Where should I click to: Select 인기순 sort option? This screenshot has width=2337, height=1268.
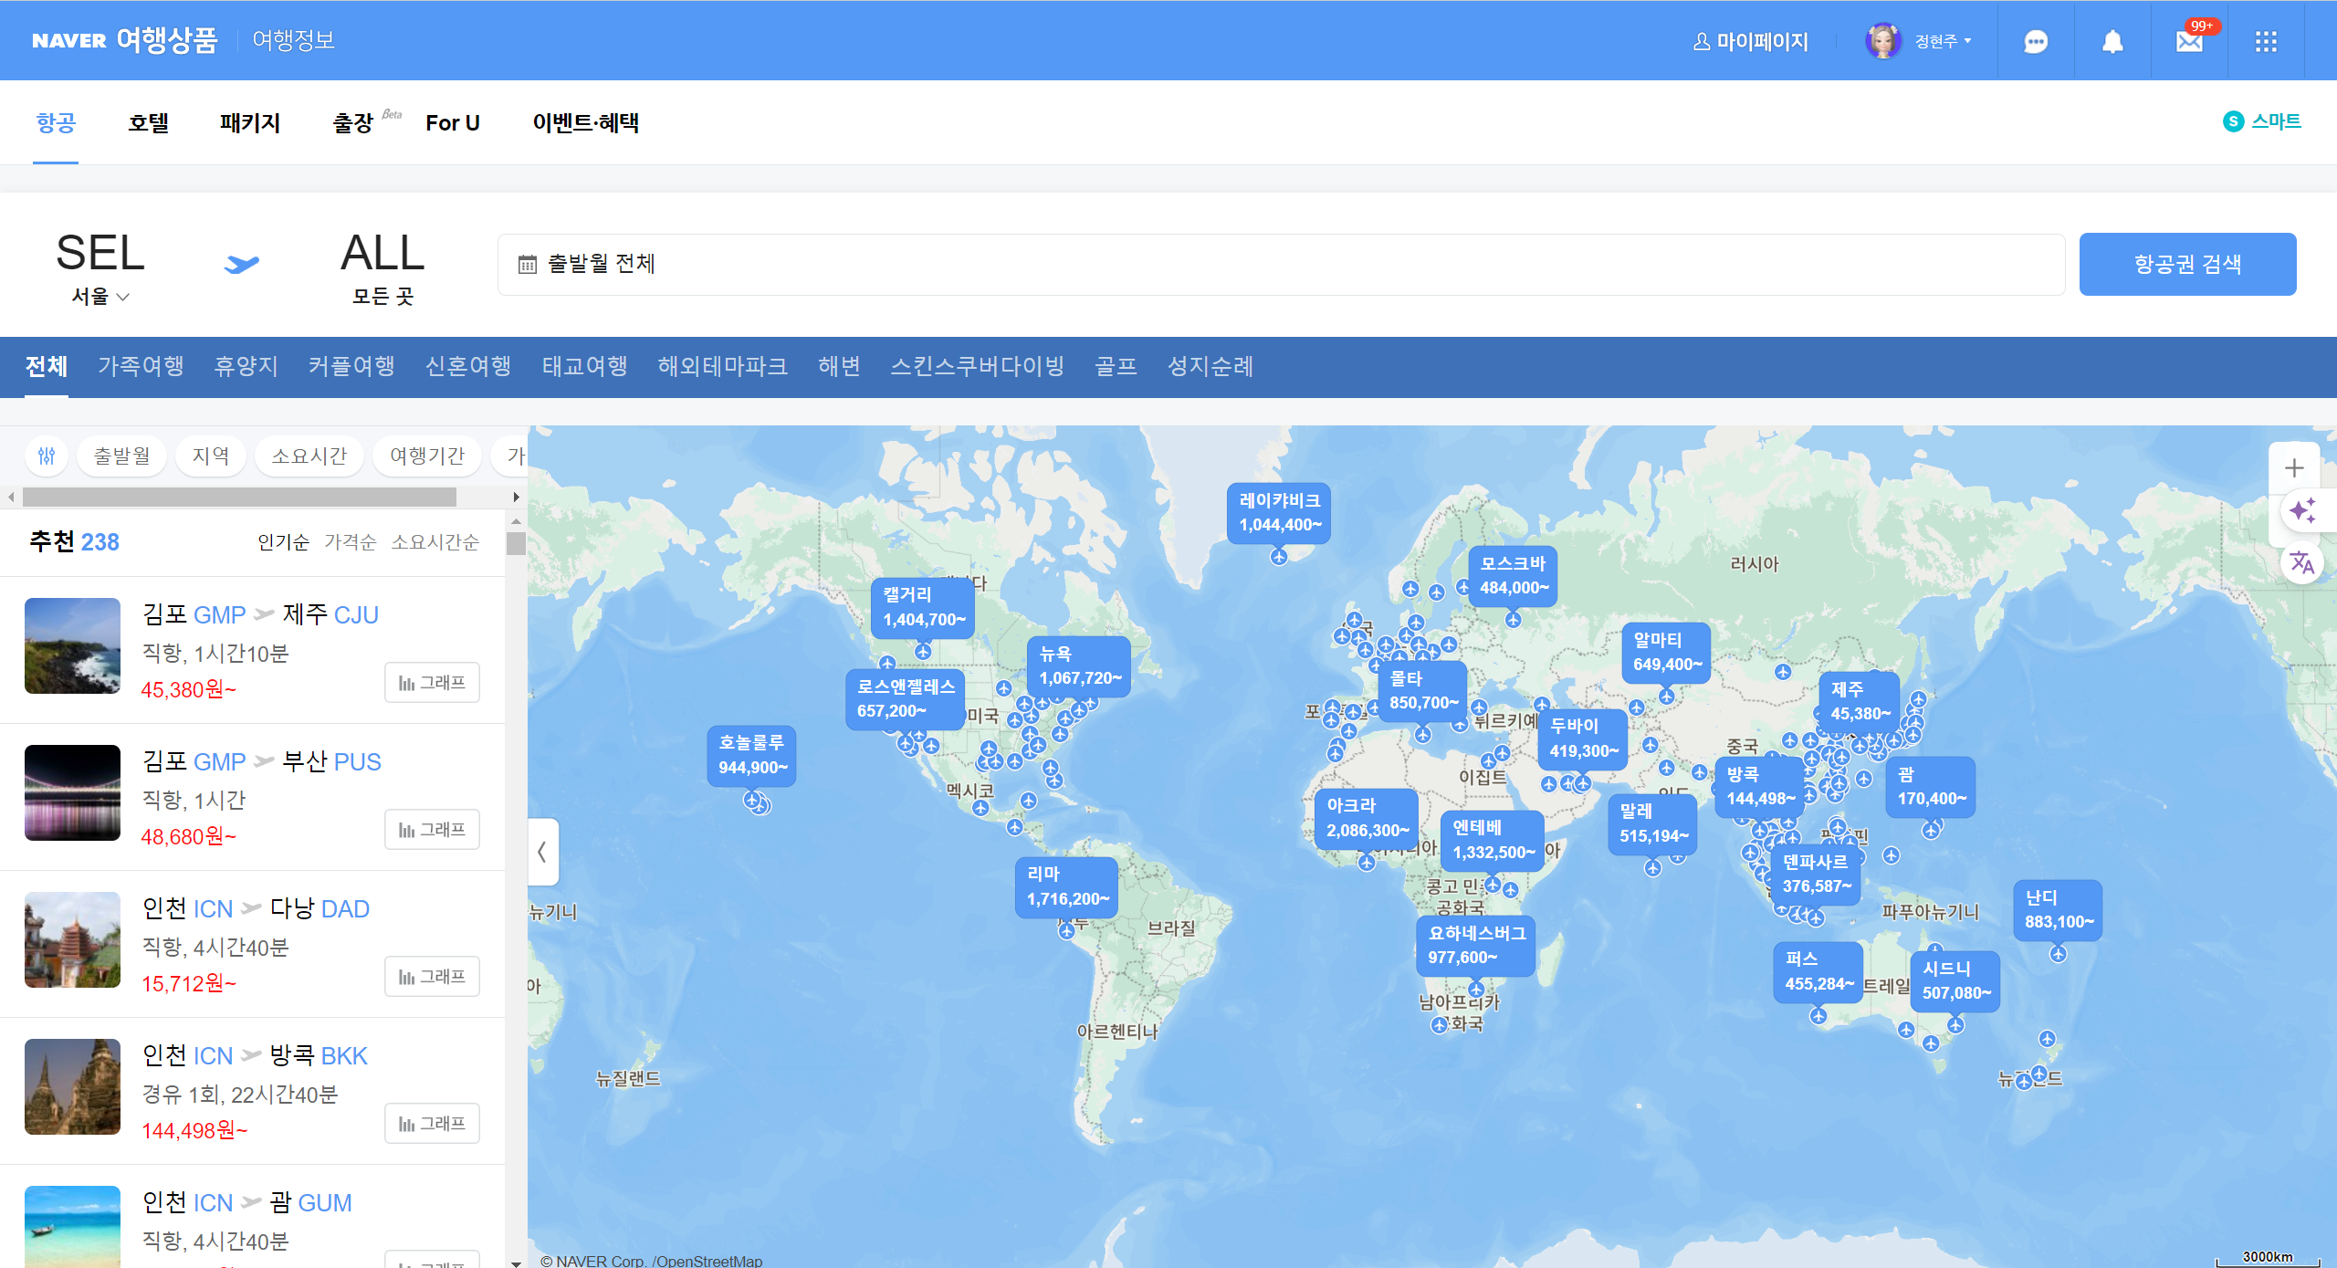pyautogui.click(x=283, y=542)
